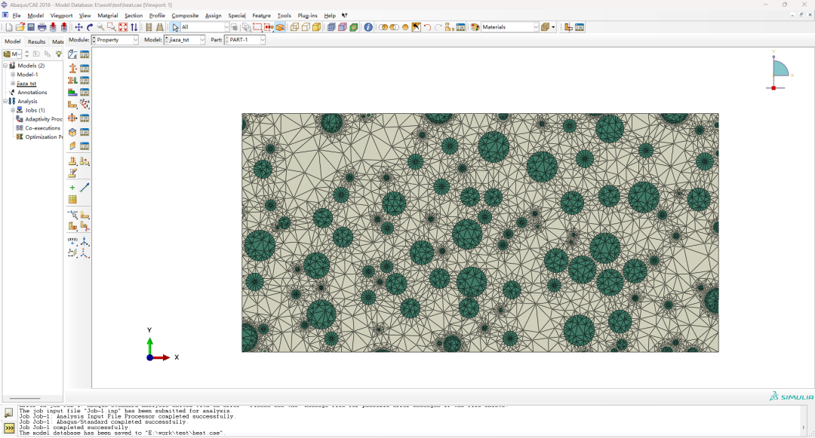Expand the jiaza_tst tree node

[13, 83]
